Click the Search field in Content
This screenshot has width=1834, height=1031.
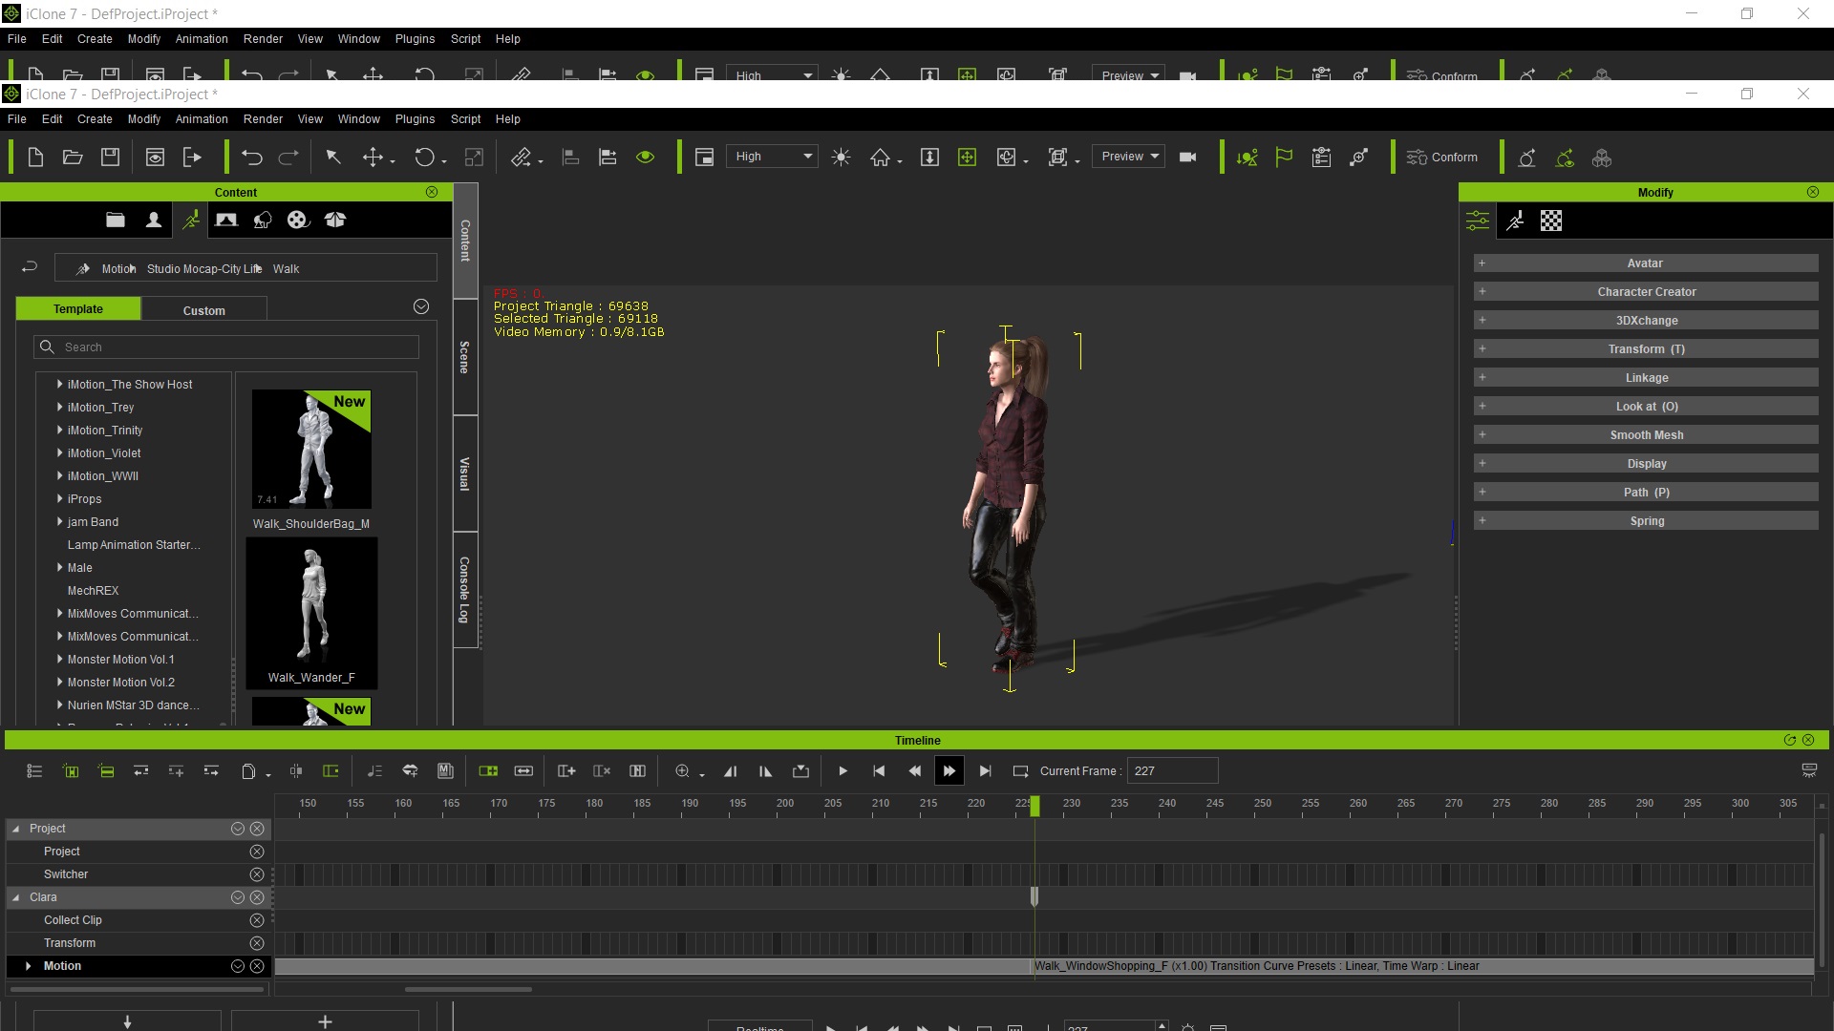click(x=226, y=347)
